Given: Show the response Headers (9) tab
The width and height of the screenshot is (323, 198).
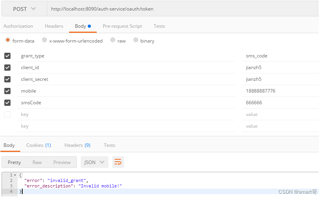Looking at the screenshot, I should [x=78, y=145].
